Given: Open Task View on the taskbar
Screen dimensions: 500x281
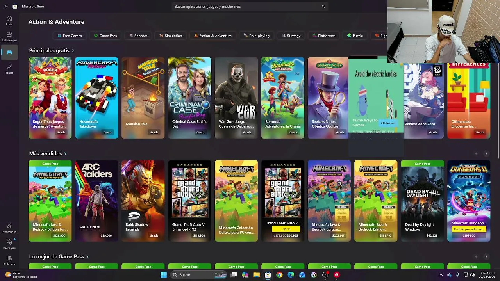Looking at the screenshot, I should 234,275.
